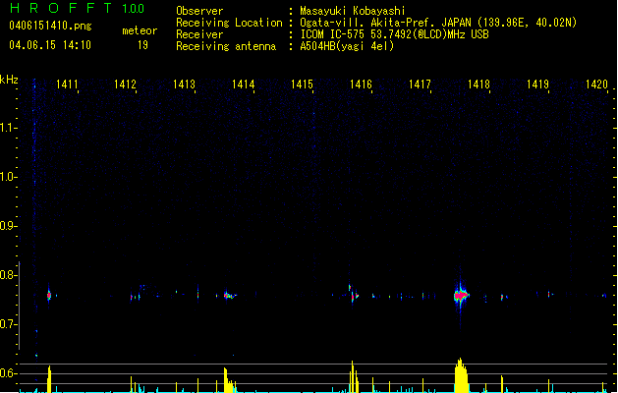This screenshot has width=618, height=393.
Task: Click the 'Observer' field label
Action: coord(199,11)
